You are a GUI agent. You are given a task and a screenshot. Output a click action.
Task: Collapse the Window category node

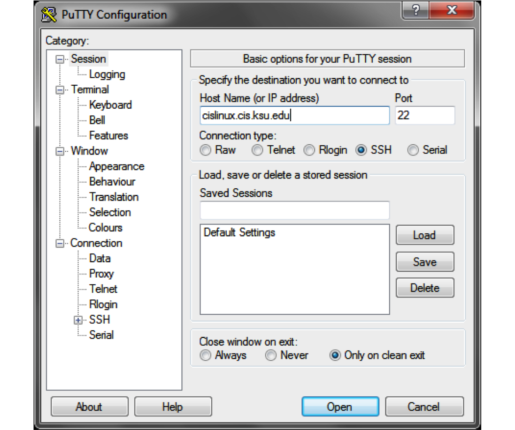coord(60,151)
